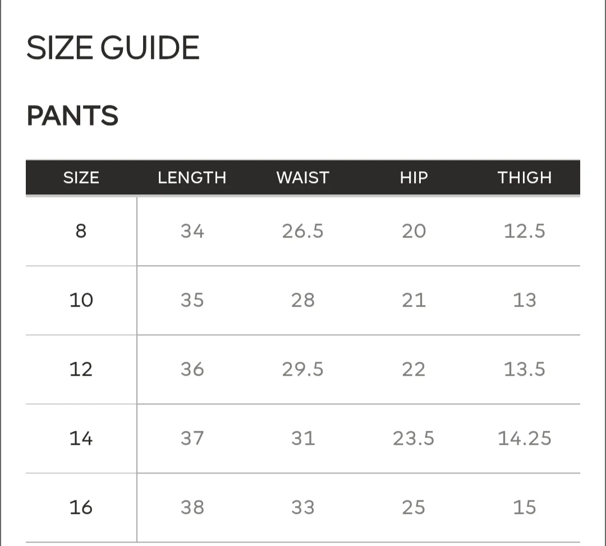Click the SIZE GUIDE heading
The width and height of the screenshot is (606, 546).
pyautogui.click(x=113, y=48)
